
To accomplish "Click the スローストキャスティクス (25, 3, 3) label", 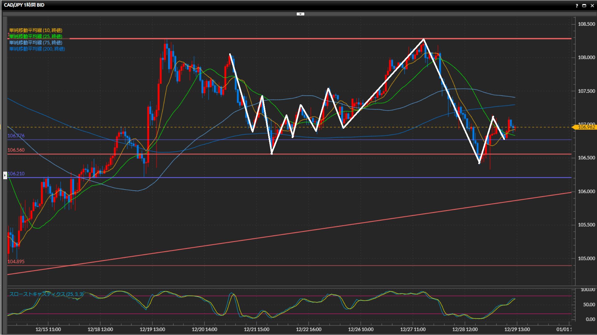I will tap(46, 294).
